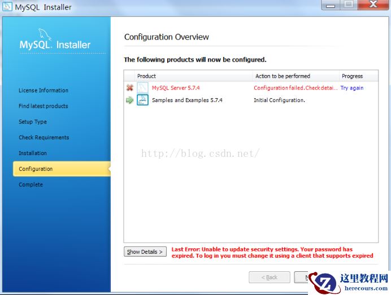Click the Initial Configuration action text
This screenshot has height=295, width=391.
pos(279,100)
